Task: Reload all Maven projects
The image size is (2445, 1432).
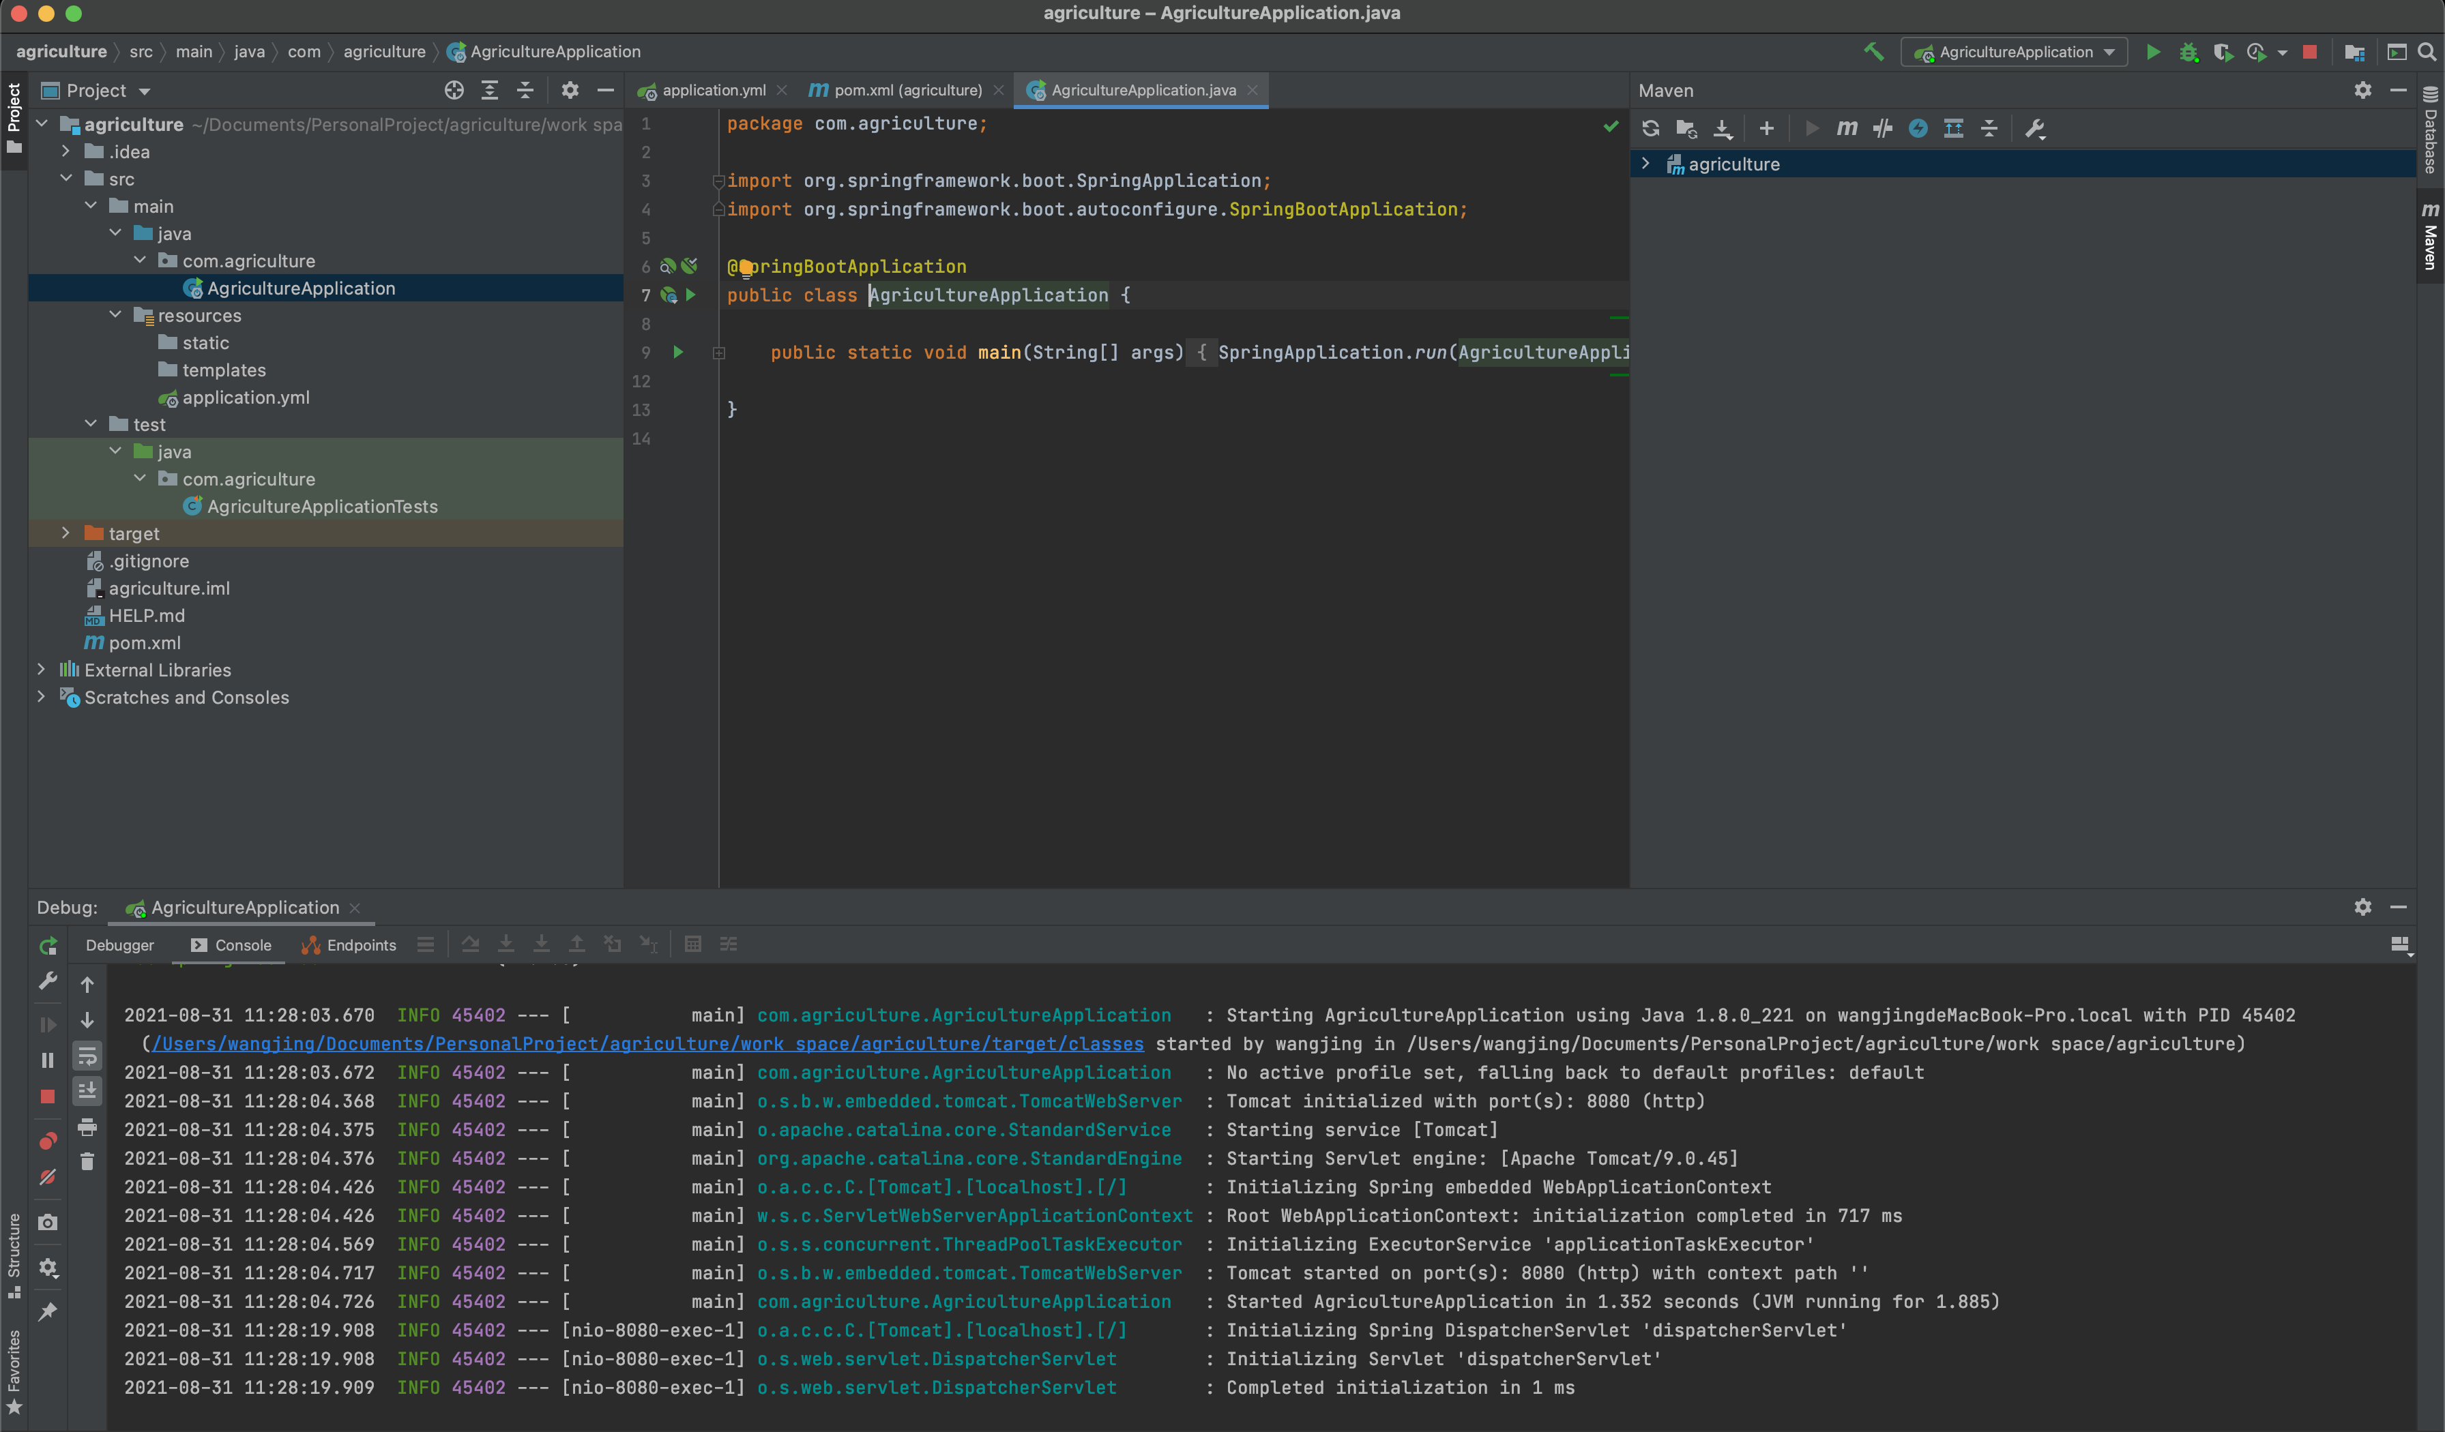Action: click(x=1650, y=128)
